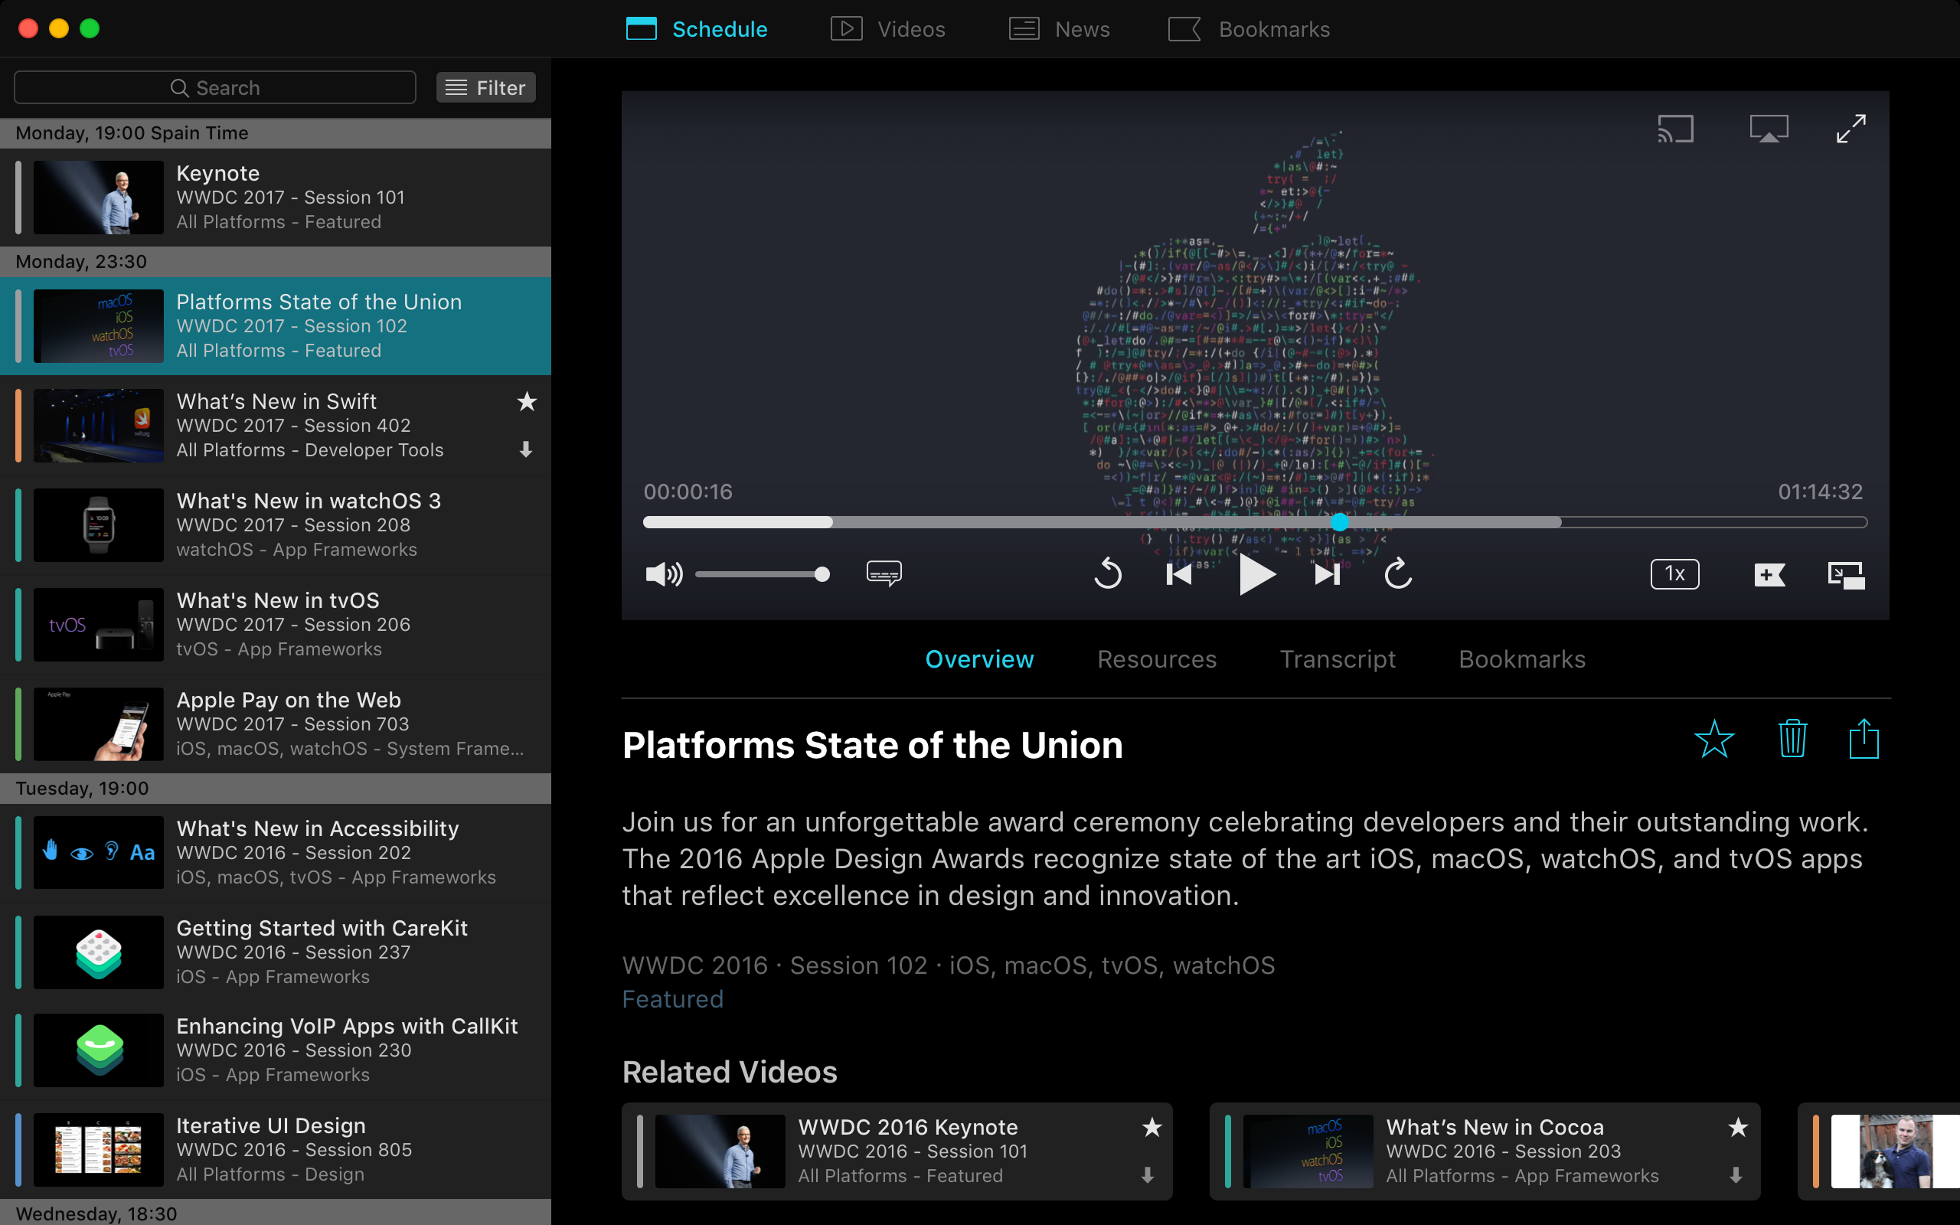The width and height of the screenshot is (1960, 1225).
Task: Select the Keynote session in the sidebar
Action: tap(276, 197)
